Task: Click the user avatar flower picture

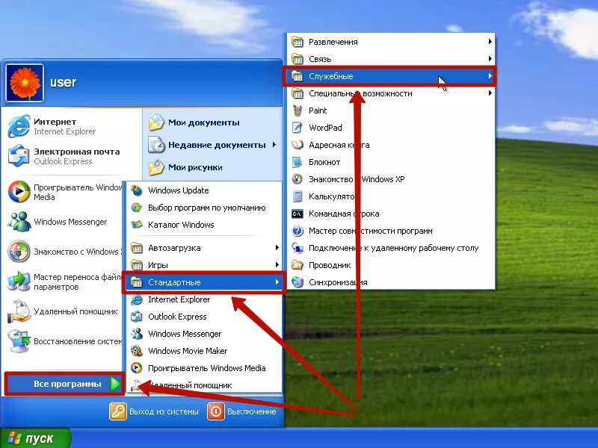Action: click(25, 83)
